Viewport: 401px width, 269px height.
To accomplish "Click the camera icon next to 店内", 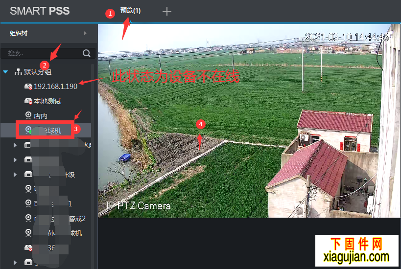I will [x=28, y=115].
